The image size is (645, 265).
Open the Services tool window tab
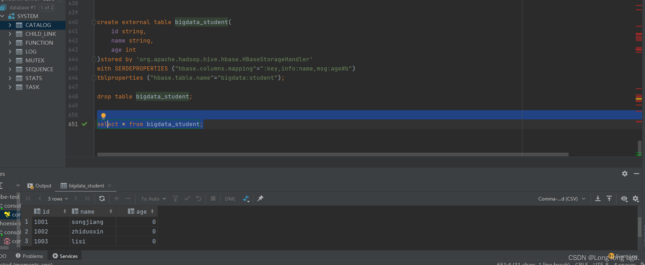(65, 256)
